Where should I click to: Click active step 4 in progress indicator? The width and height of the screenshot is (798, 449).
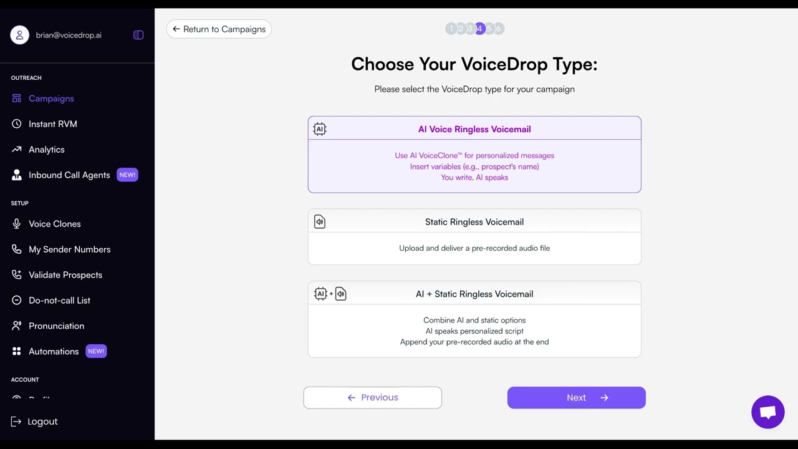point(479,29)
